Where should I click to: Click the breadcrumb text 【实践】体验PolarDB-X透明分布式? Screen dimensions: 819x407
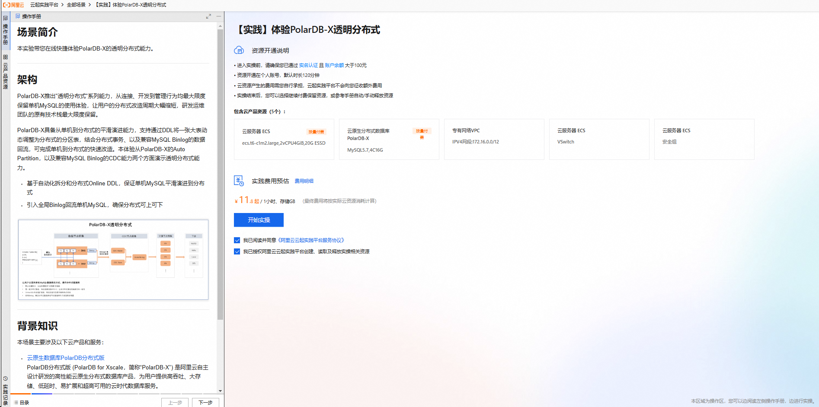point(130,5)
